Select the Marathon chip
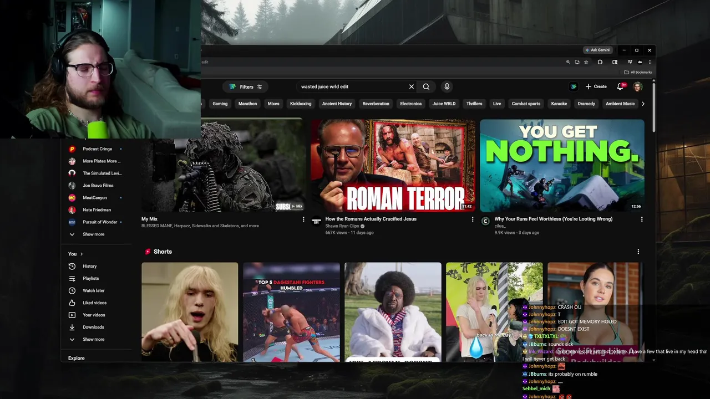710x399 pixels. tap(247, 104)
